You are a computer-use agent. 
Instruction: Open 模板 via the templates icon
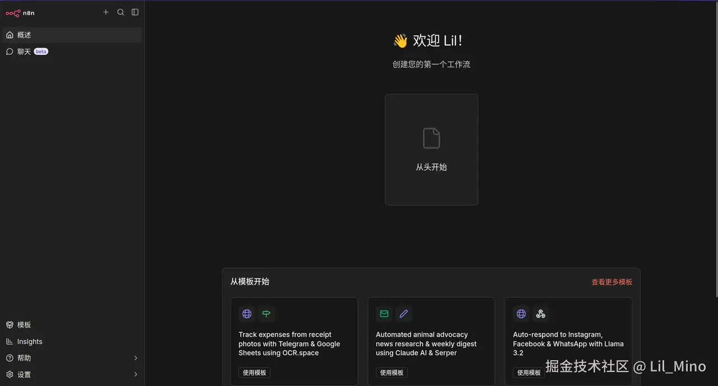[9, 324]
